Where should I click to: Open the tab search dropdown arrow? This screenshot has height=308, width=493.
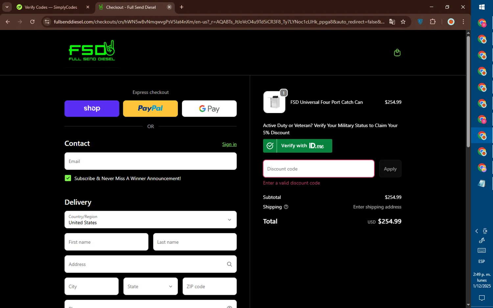pos(7,7)
